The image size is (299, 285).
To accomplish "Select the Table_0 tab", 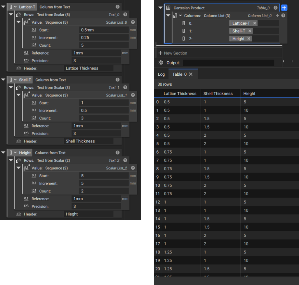I will (179, 74).
